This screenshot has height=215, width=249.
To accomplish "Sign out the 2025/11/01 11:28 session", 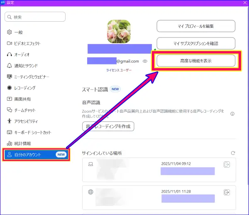I will pos(227,192).
